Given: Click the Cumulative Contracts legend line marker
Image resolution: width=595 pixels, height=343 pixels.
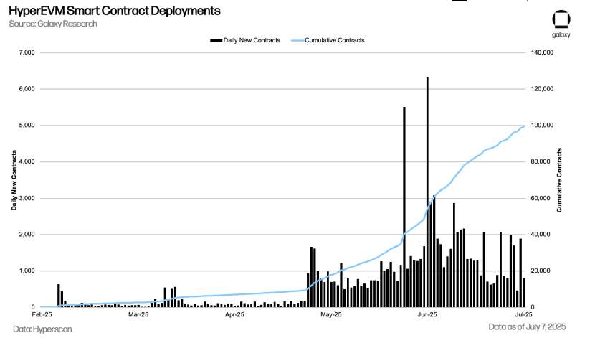Looking at the screenshot, I should 297,40.
